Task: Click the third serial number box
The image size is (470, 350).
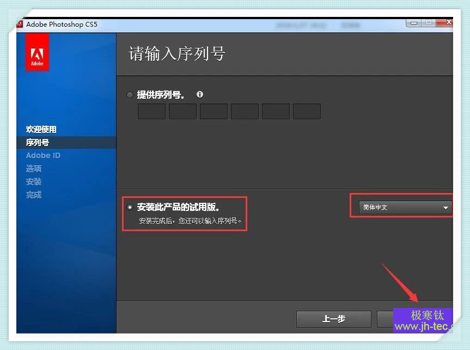Action: coord(213,112)
